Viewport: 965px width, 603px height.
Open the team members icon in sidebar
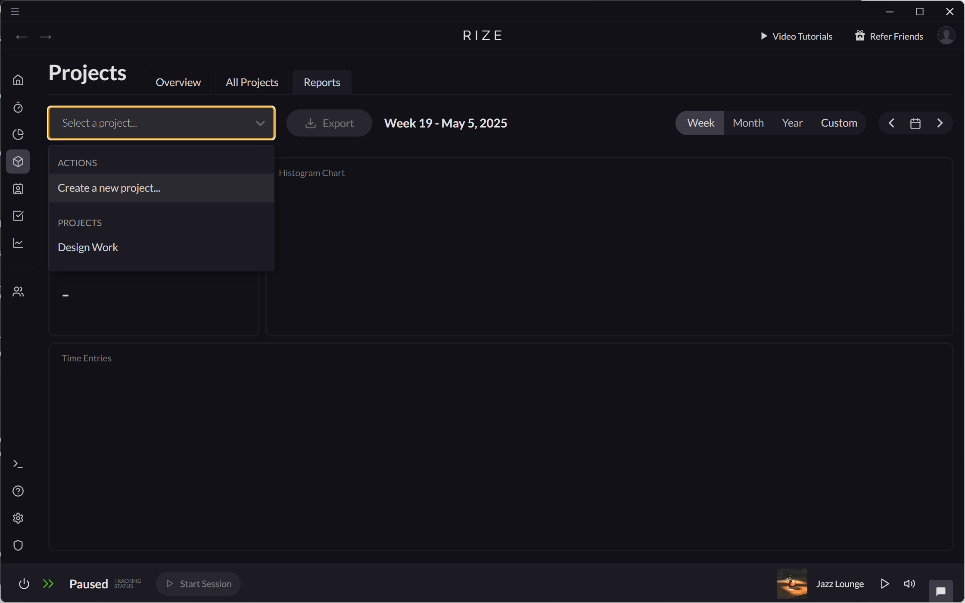point(18,291)
